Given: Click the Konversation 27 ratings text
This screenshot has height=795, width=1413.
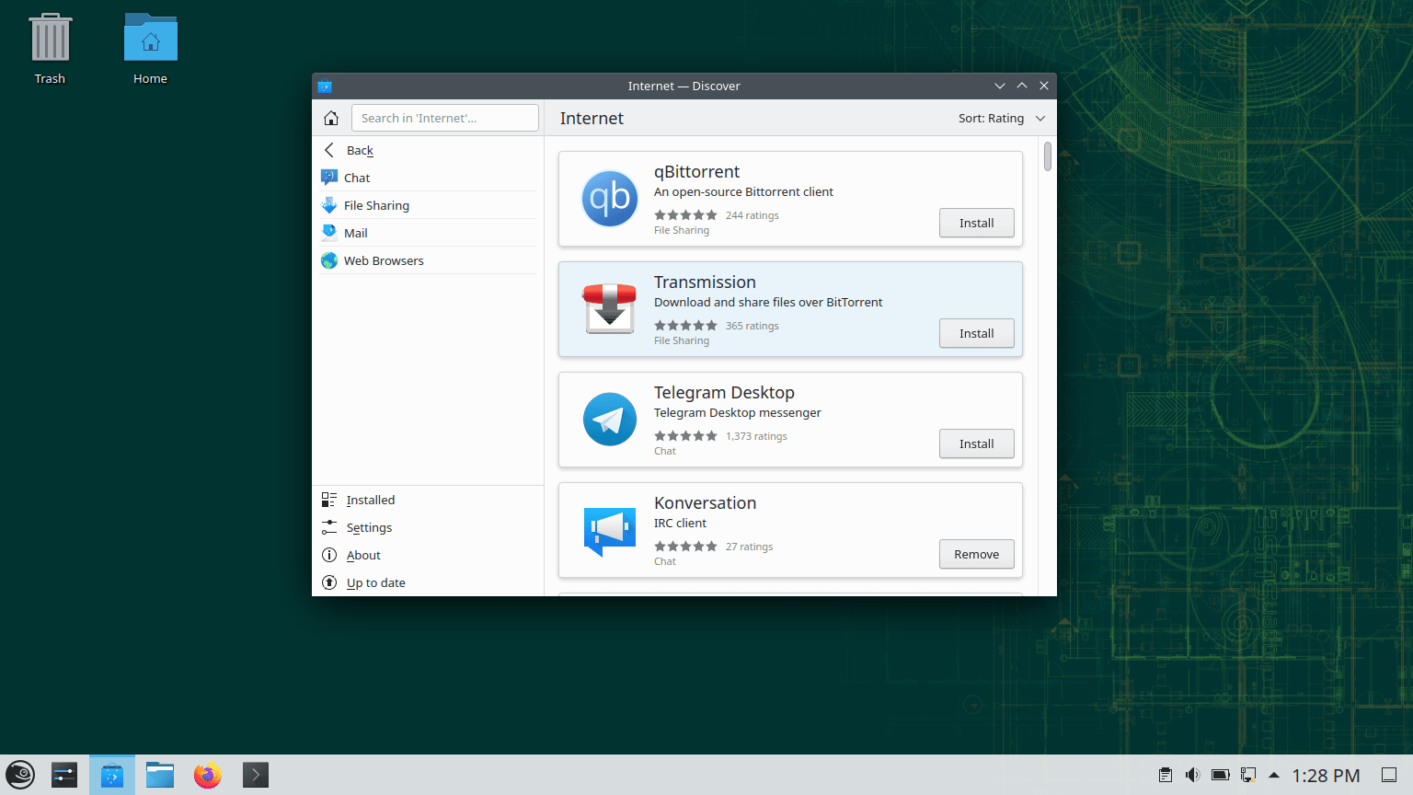Looking at the screenshot, I should point(749,547).
